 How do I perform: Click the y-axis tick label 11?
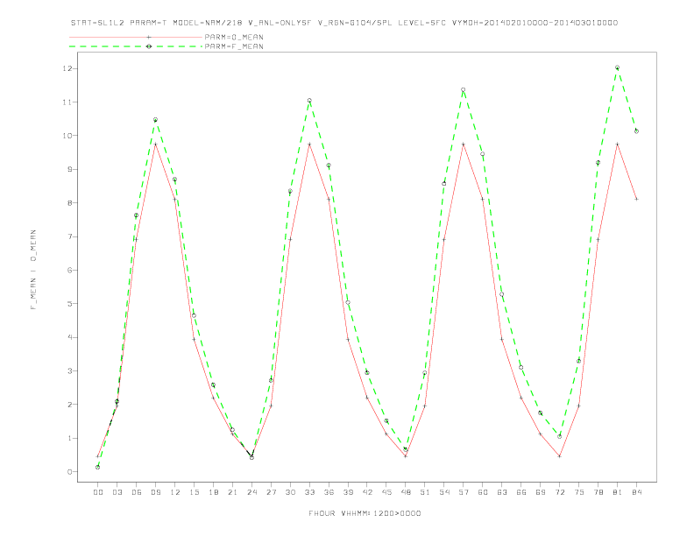click(x=67, y=102)
